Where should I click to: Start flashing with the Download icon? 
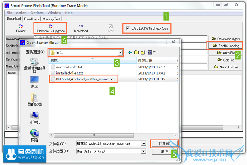point(81,28)
